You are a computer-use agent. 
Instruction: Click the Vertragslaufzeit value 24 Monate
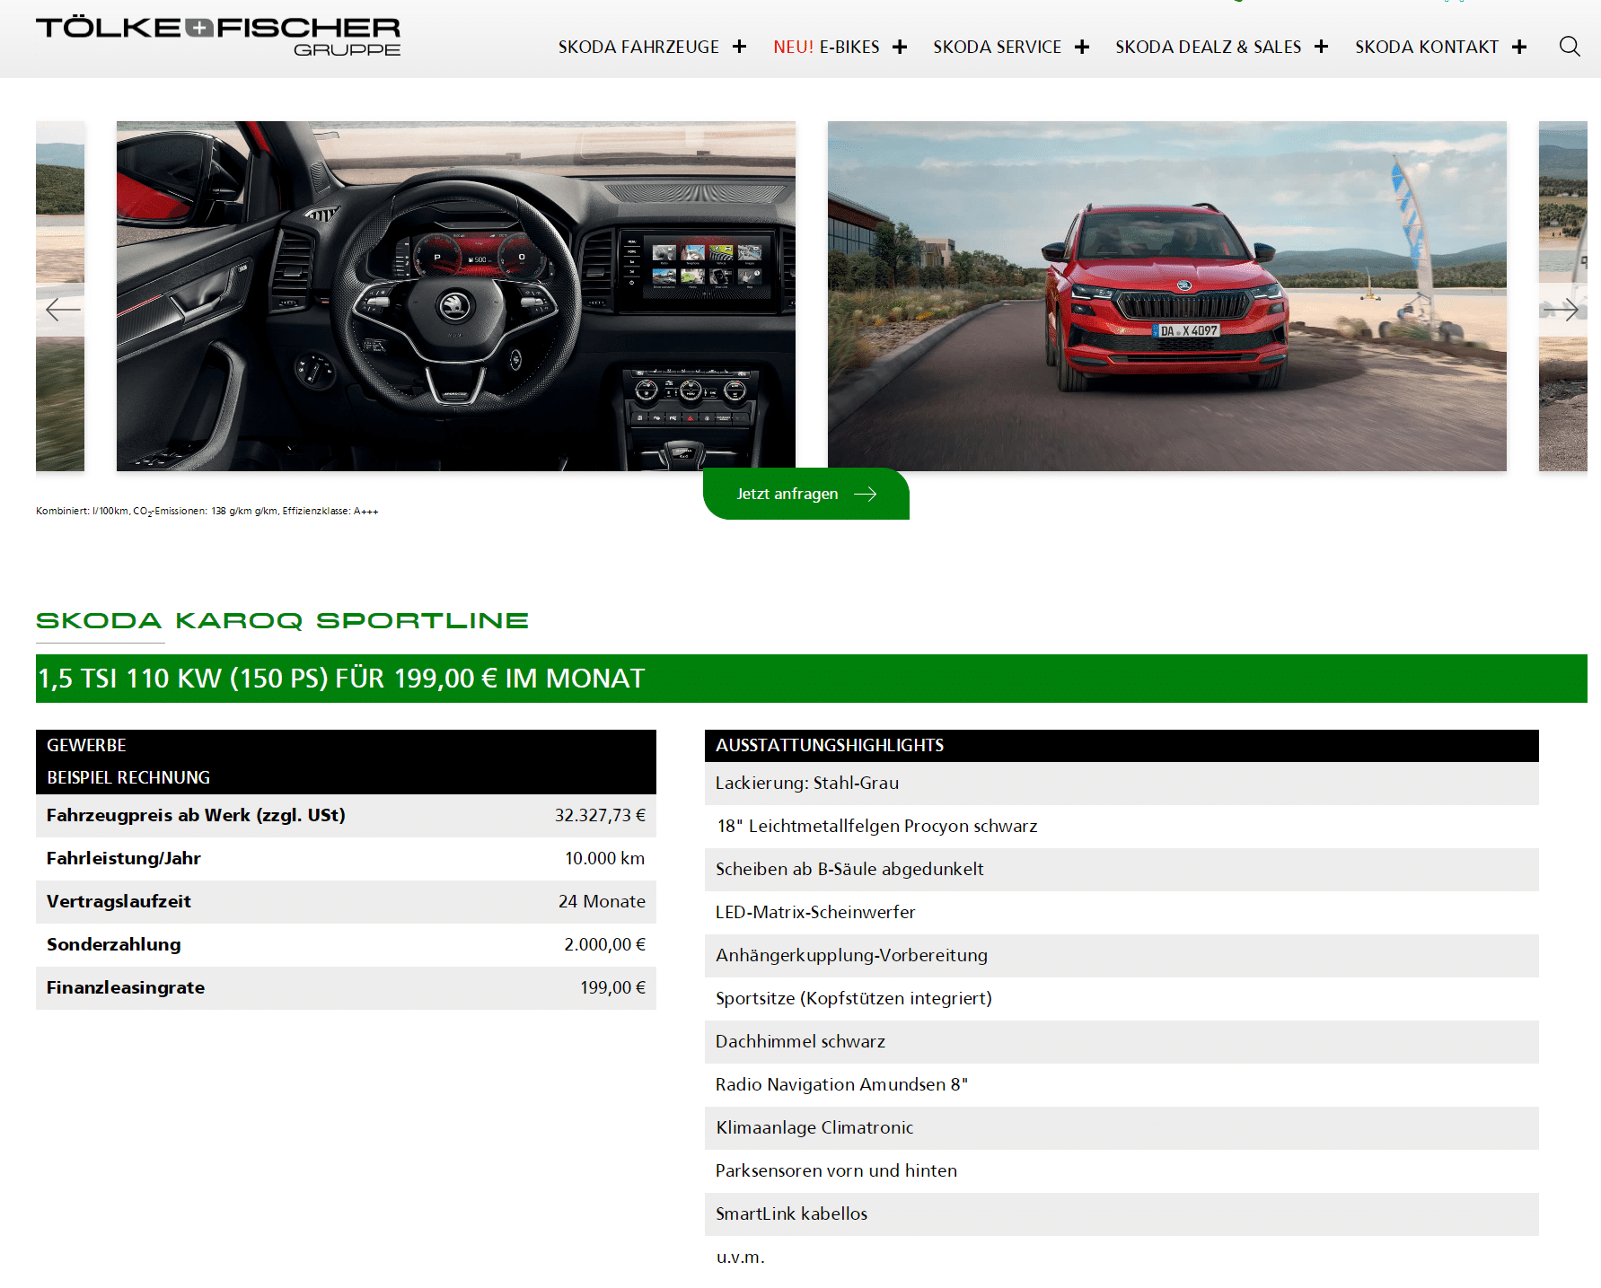(602, 901)
